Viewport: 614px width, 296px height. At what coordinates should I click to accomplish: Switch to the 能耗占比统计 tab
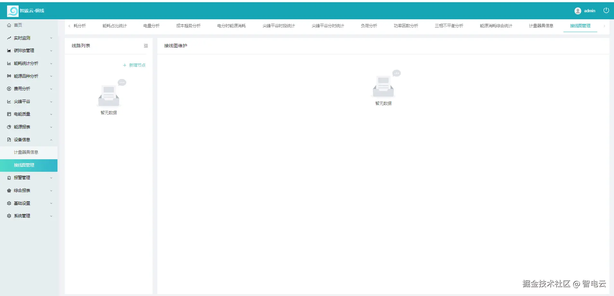coord(115,26)
